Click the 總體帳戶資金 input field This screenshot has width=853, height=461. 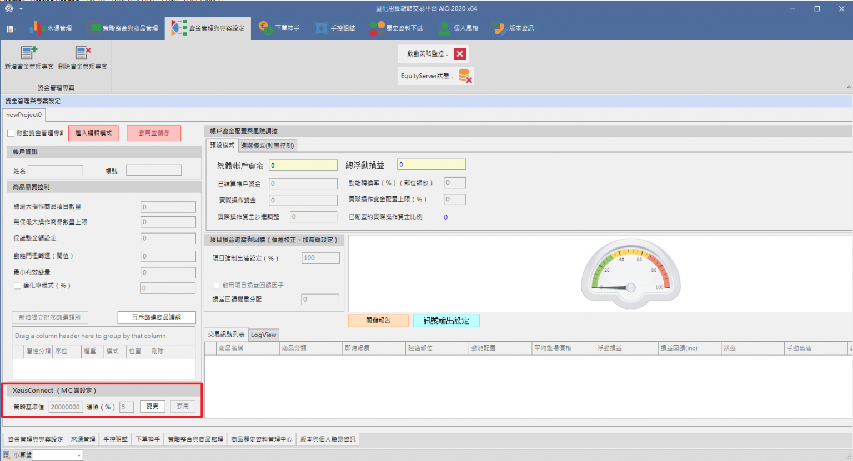[303, 165]
